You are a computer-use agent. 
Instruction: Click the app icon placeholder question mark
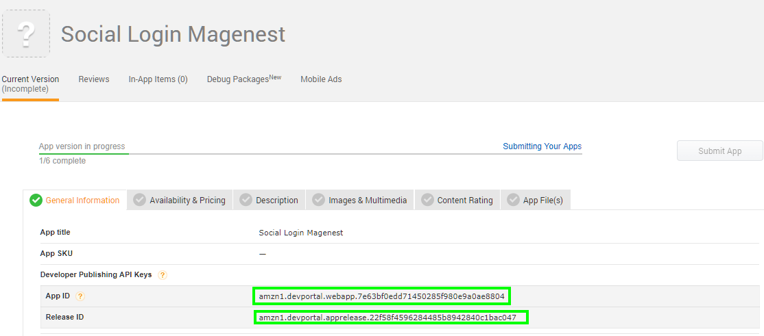click(x=26, y=34)
